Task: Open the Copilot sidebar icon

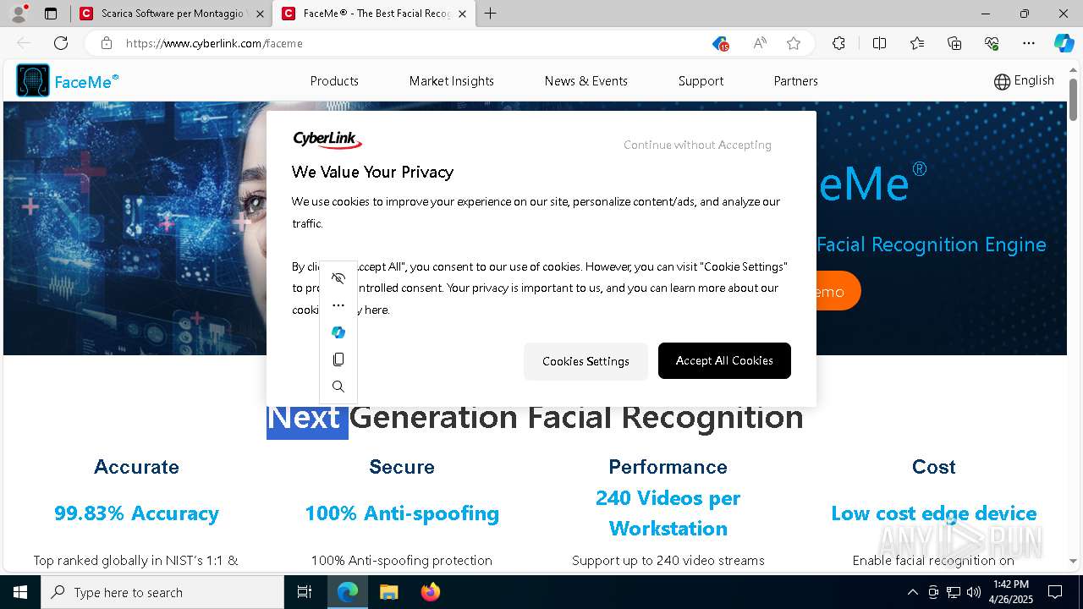Action: [1064, 43]
